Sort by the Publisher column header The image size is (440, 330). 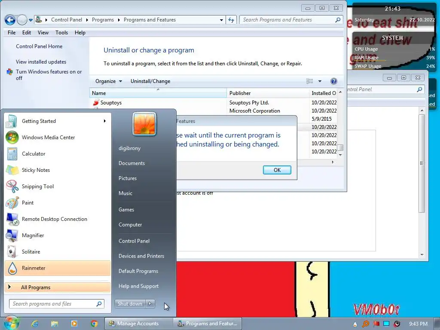268,93
